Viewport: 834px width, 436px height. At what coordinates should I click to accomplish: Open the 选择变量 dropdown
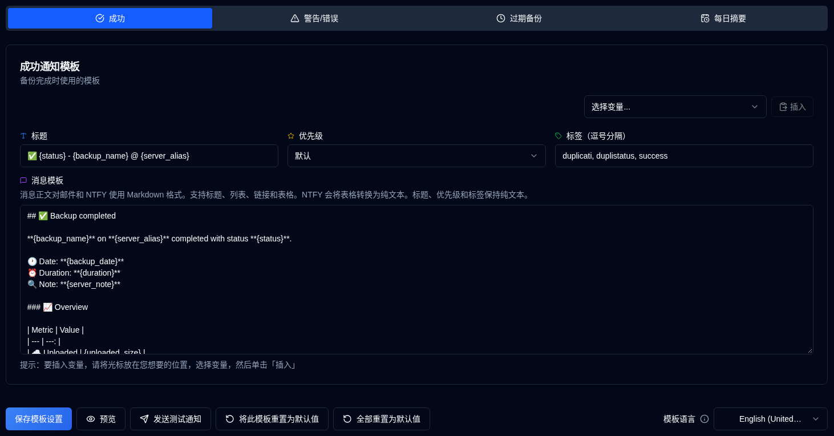tap(675, 107)
